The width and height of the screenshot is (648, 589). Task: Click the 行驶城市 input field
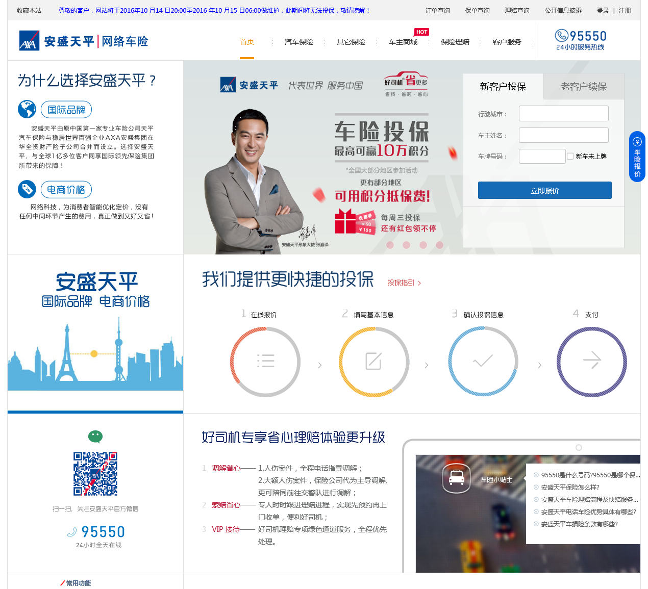point(564,113)
